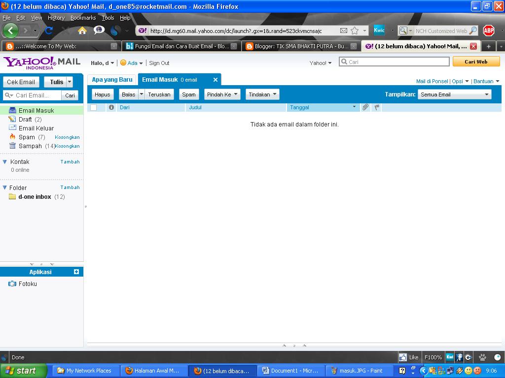The height and width of the screenshot is (378, 505).
Task: Switch to masuk.JPG Paint taskbar item
Action: coord(359,371)
